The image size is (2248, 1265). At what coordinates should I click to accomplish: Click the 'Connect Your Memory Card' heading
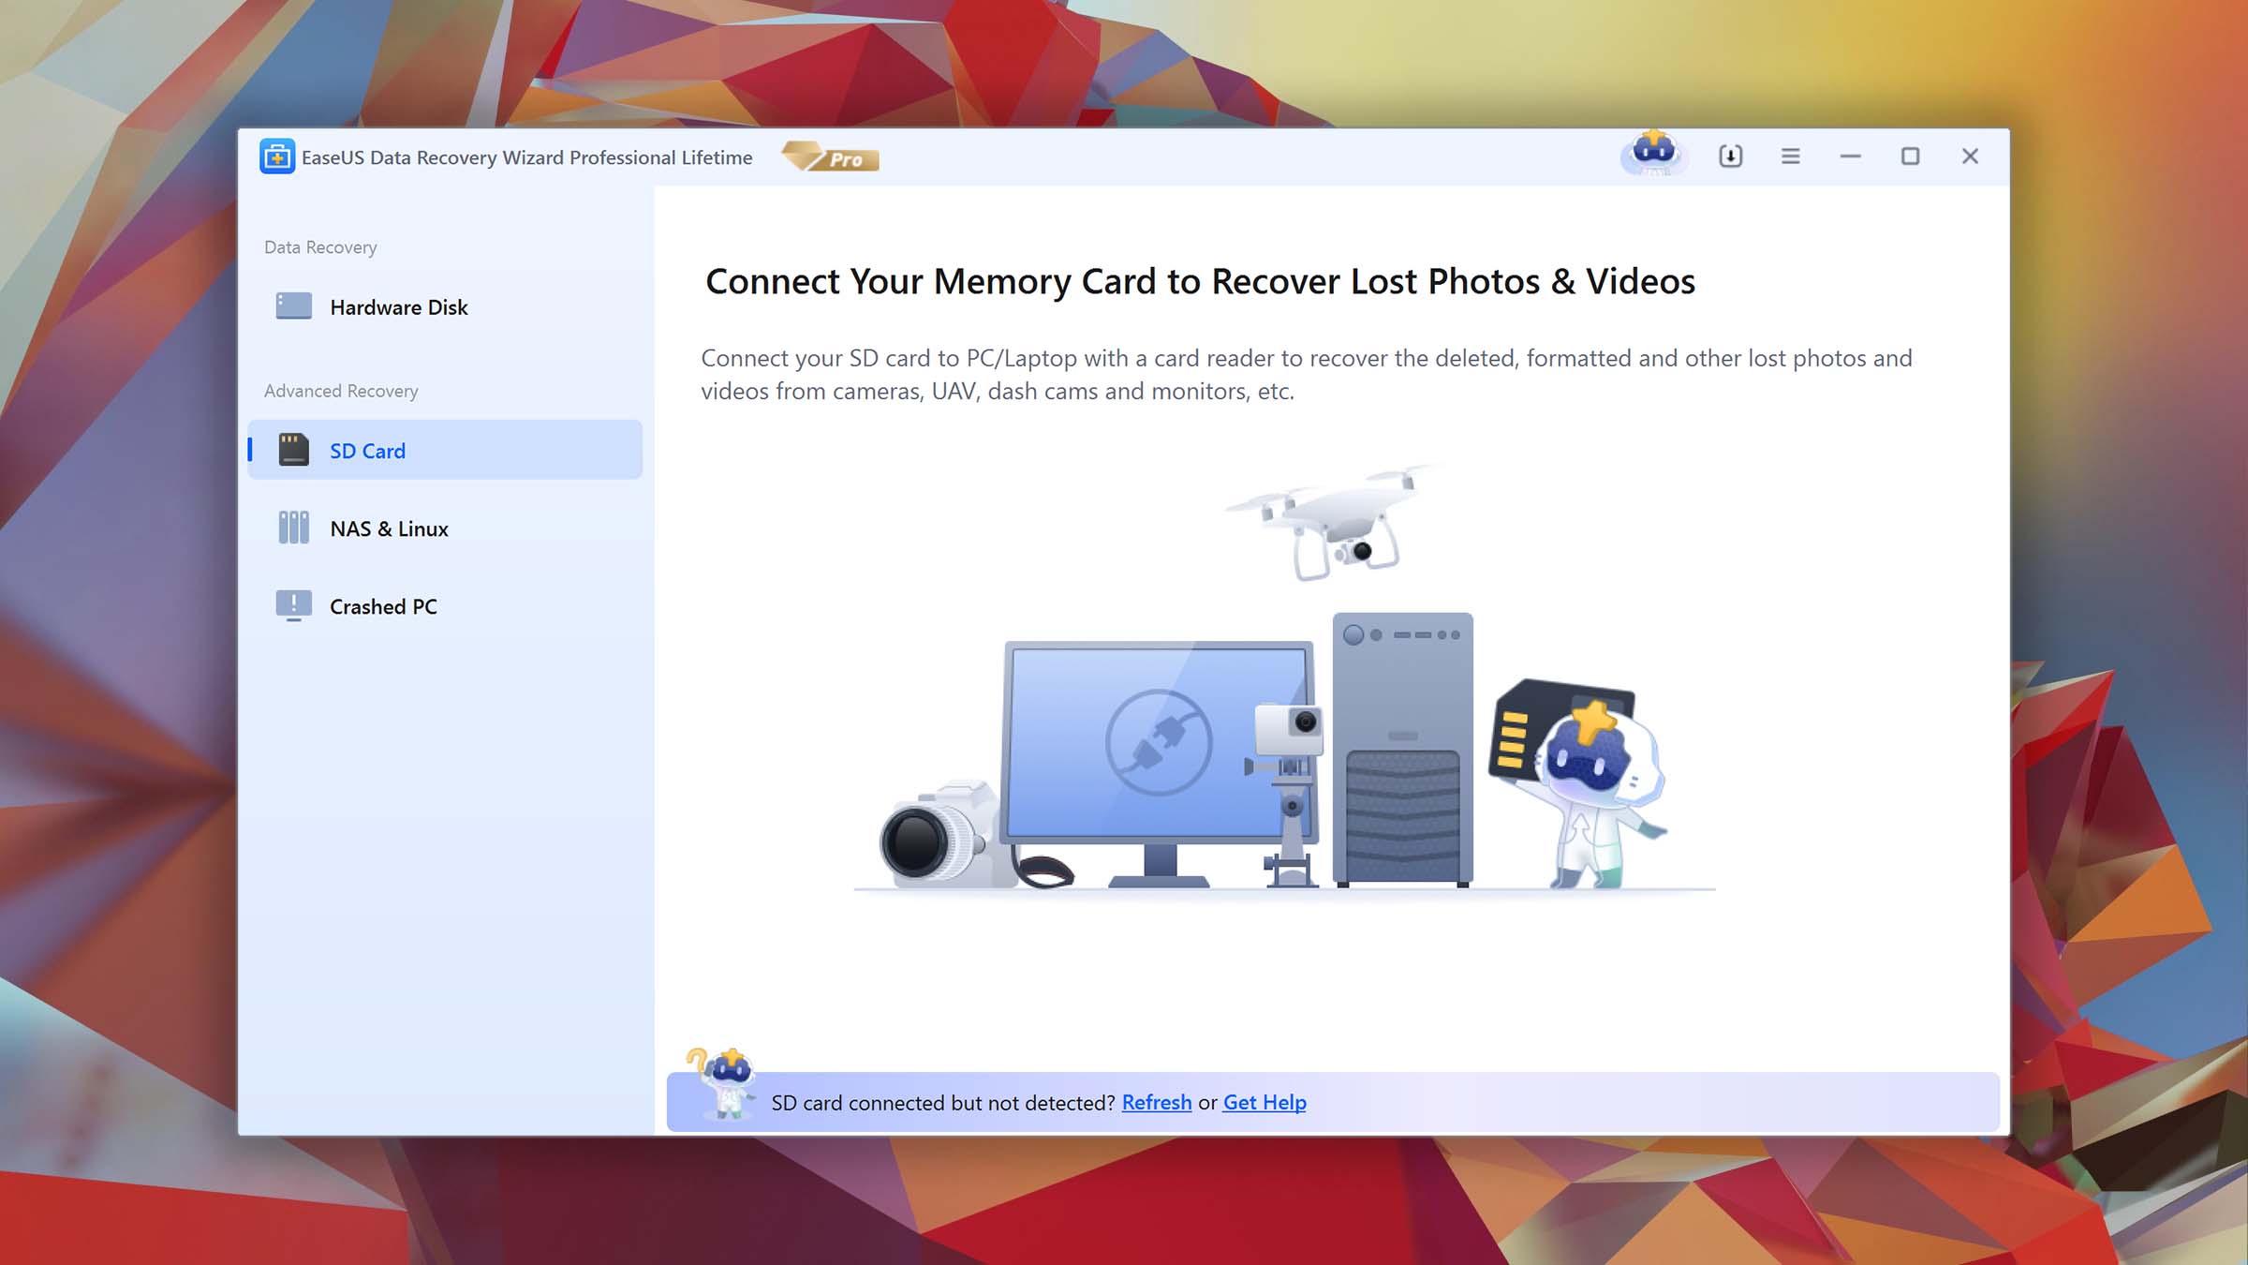coord(1201,281)
